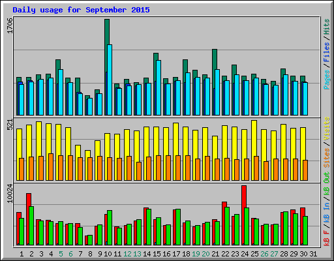Screen dimensions: 334x261
Task: Select the green kB Out bar for day 17
Action: 178,227
